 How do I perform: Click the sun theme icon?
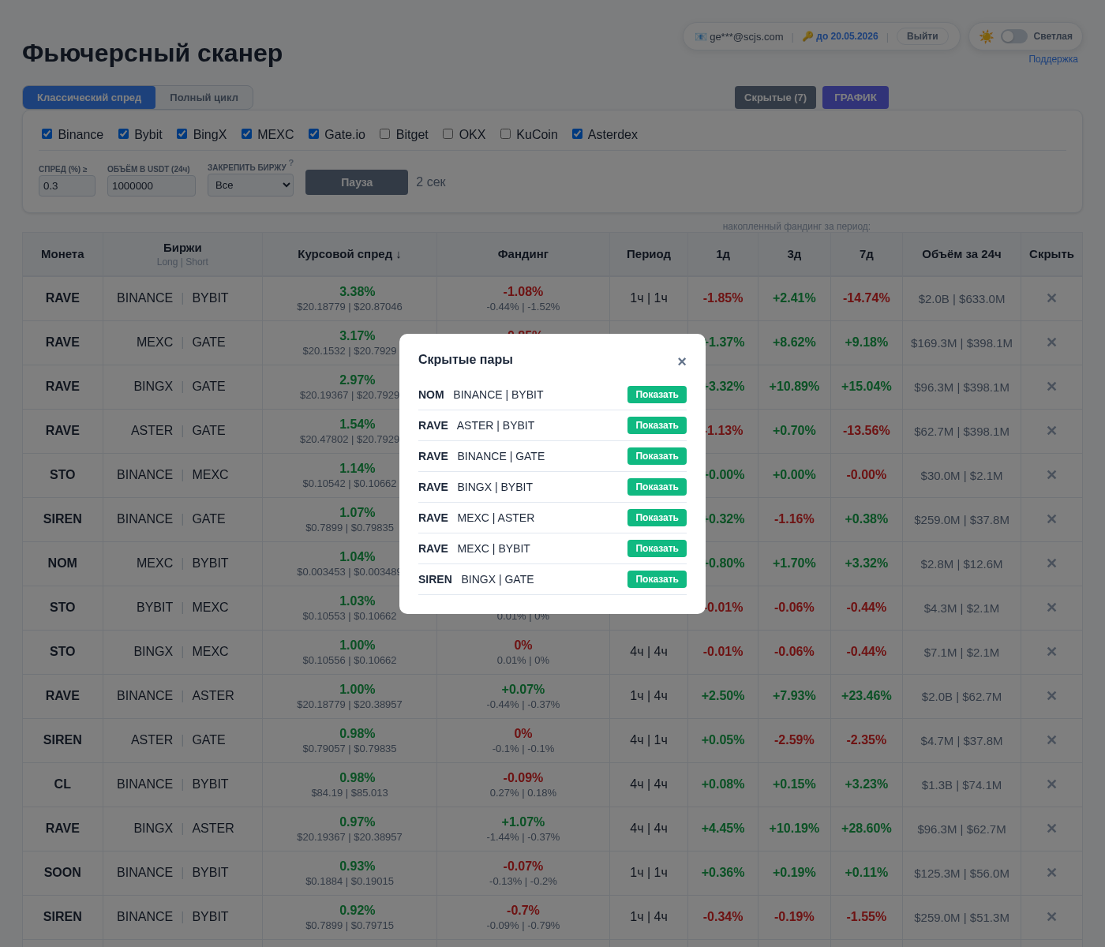coord(987,36)
